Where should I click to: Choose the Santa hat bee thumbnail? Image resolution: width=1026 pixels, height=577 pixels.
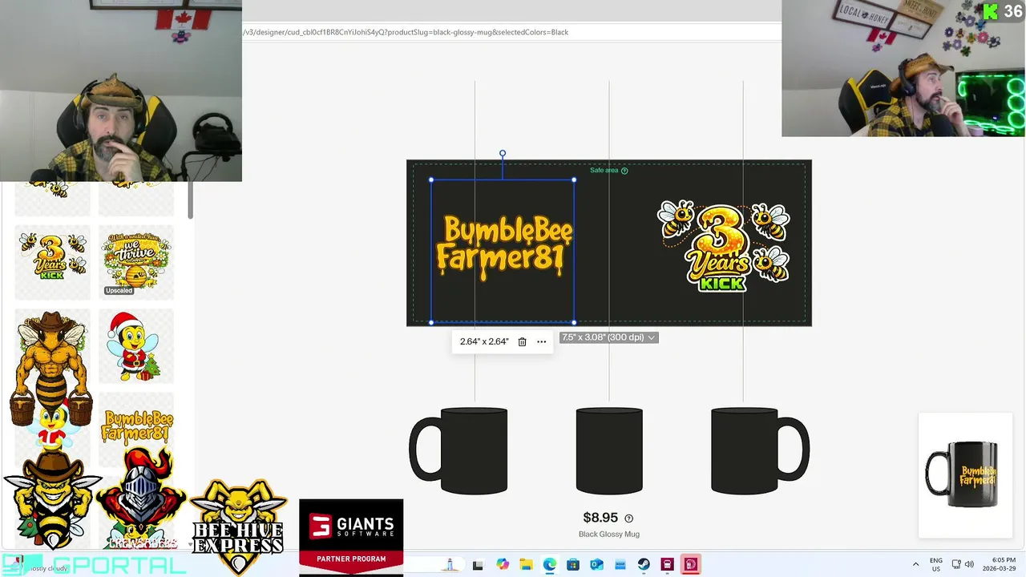pyautogui.click(x=136, y=345)
